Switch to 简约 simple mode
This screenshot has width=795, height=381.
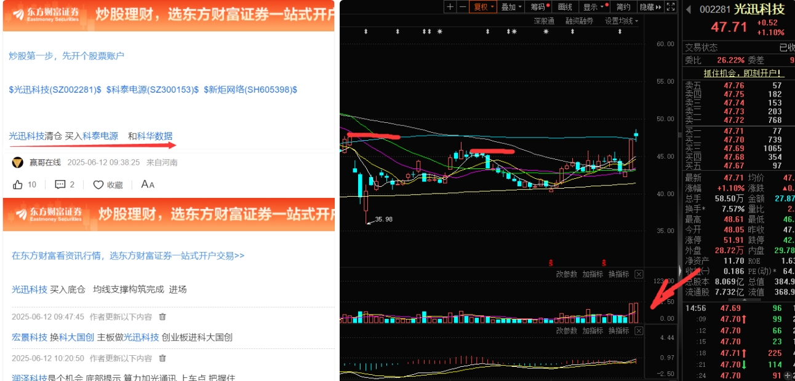click(623, 7)
